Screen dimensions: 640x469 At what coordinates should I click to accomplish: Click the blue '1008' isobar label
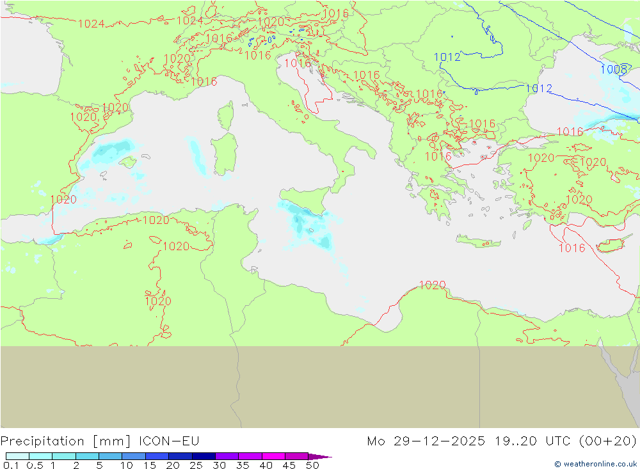click(x=614, y=69)
